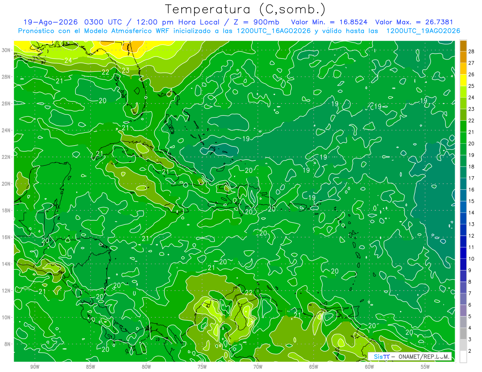Click the 16N latitude axis label

click(7, 237)
